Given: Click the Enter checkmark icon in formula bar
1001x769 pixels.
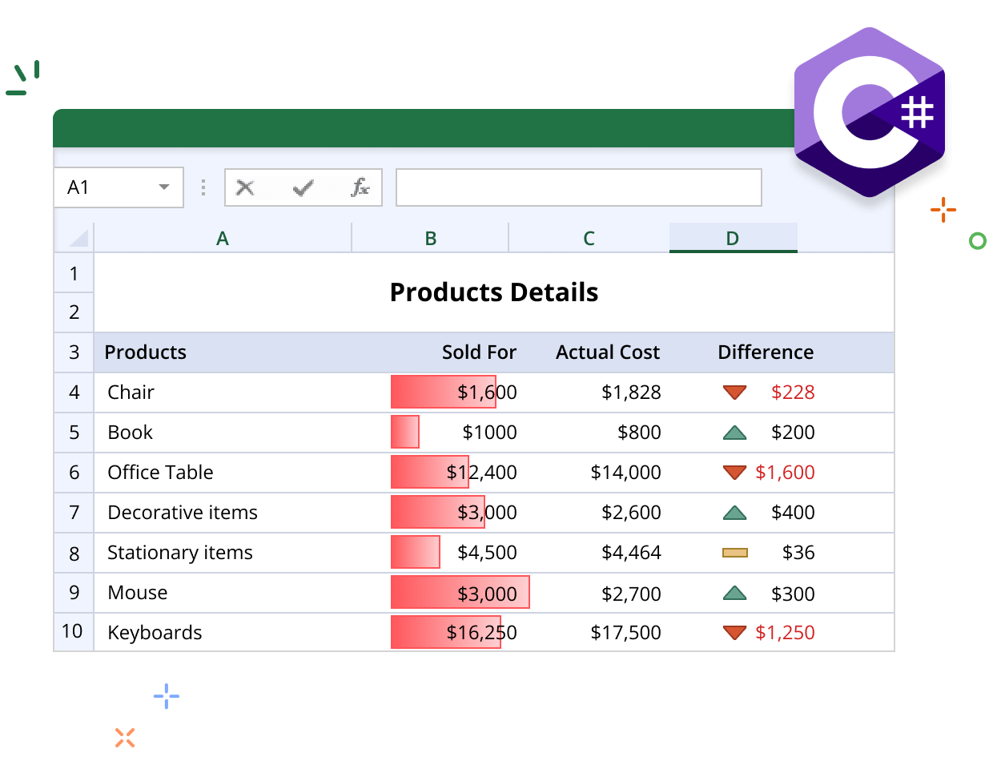Looking at the screenshot, I should coord(301,187).
